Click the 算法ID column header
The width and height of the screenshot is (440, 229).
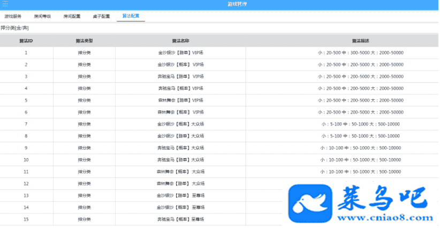[x=26, y=41]
